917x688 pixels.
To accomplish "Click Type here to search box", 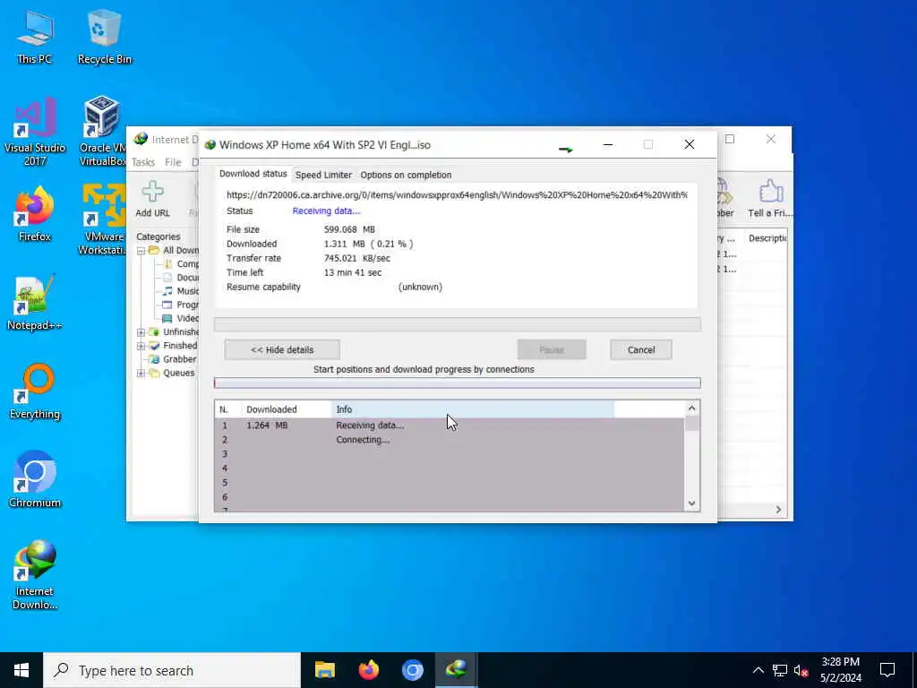I will 172,670.
